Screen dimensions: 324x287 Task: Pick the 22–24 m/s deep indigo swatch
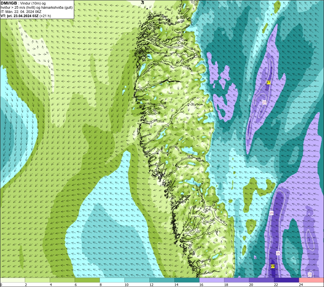(x=287, y=280)
